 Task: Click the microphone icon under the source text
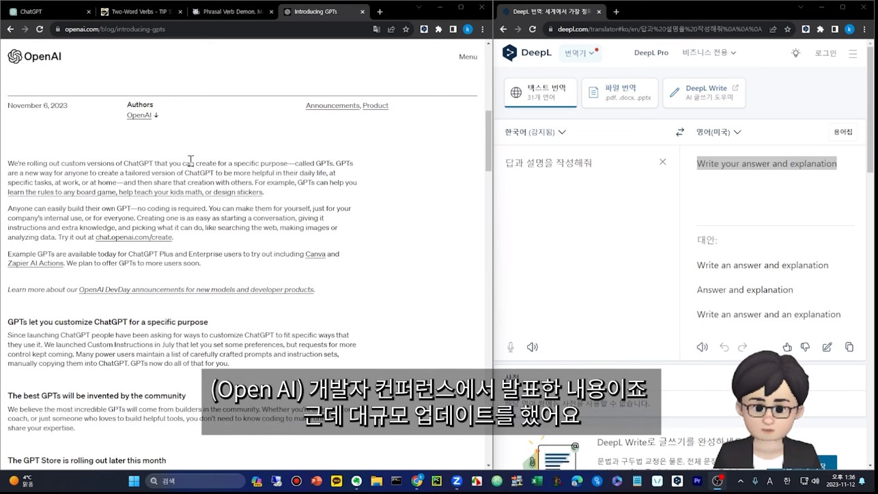pyautogui.click(x=510, y=347)
